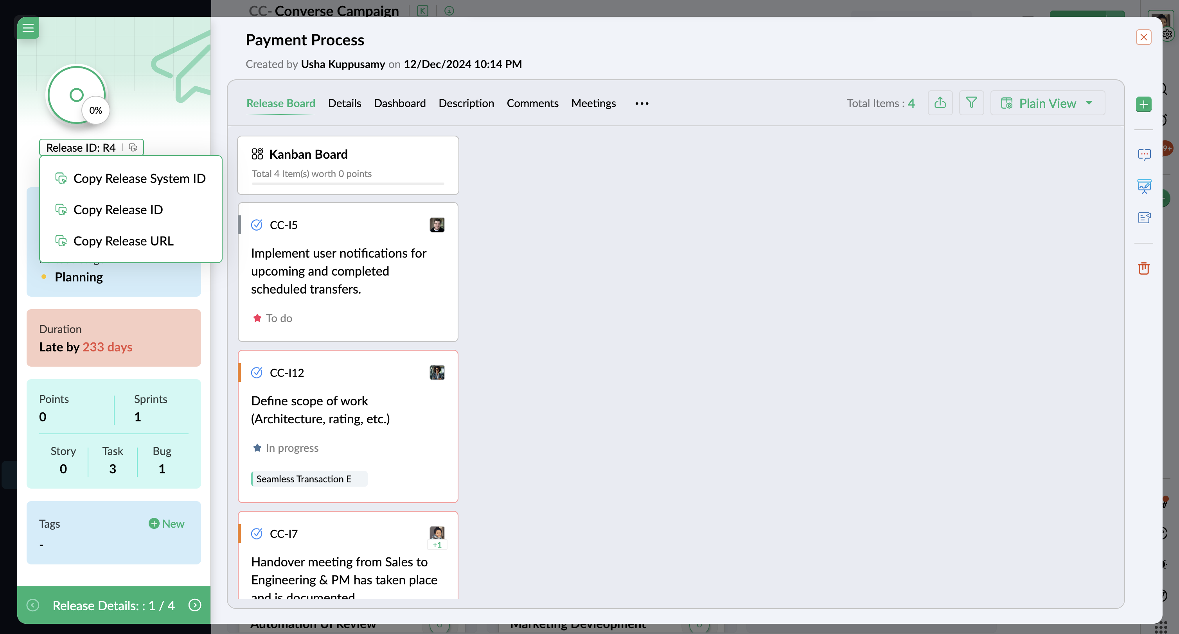Open the filter funnel icon
Screen dimensions: 1179x634
click(x=971, y=103)
